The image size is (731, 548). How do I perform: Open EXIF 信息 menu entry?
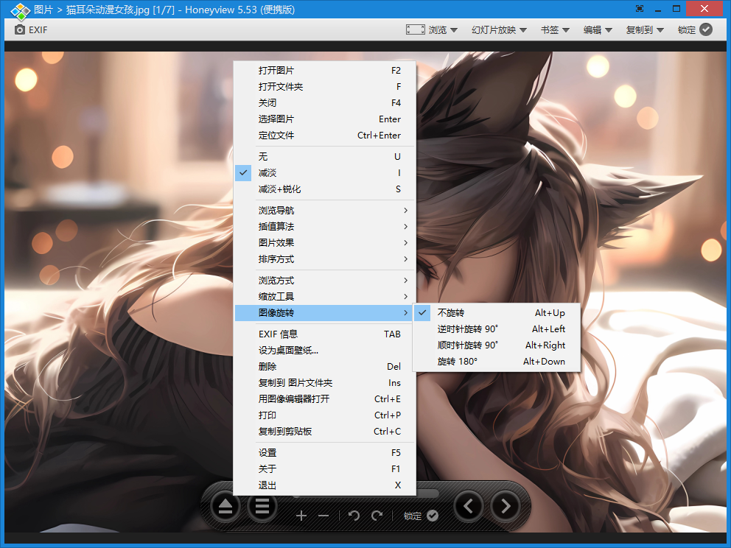(x=324, y=334)
